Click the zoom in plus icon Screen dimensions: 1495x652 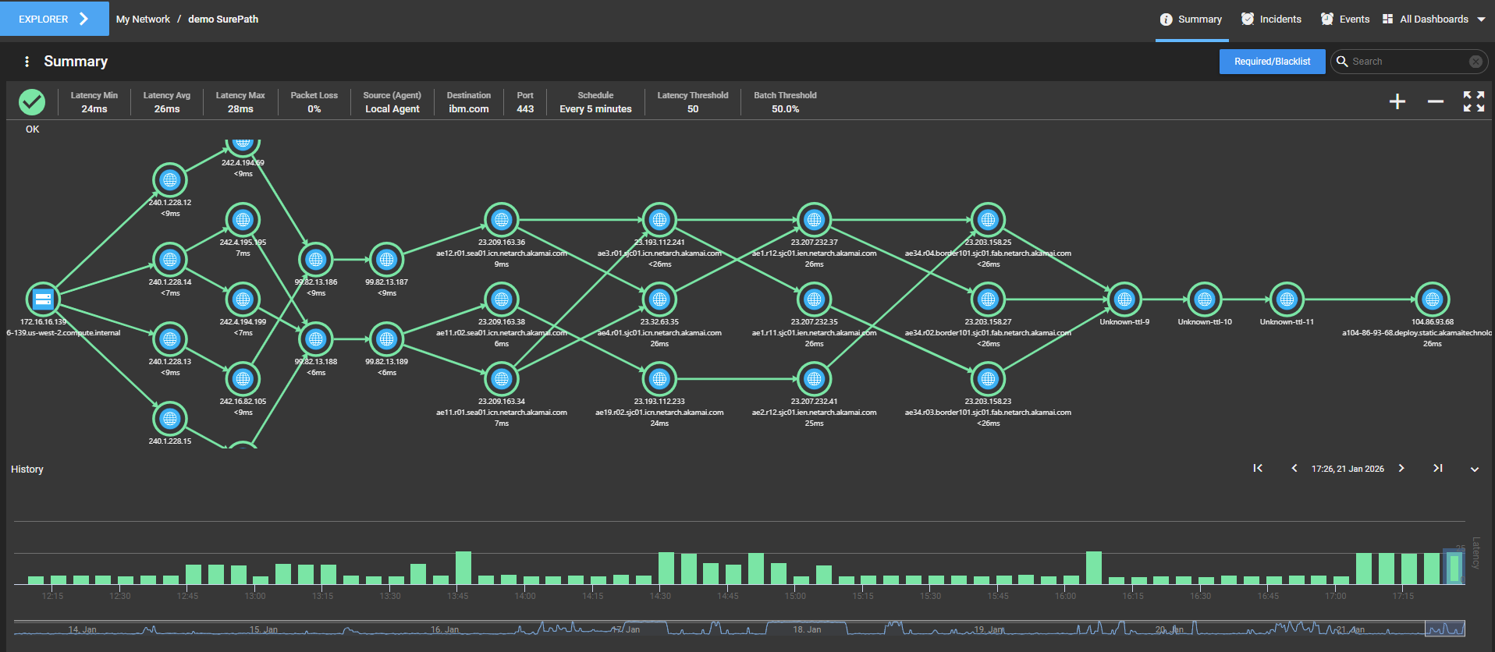(x=1397, y=101)
